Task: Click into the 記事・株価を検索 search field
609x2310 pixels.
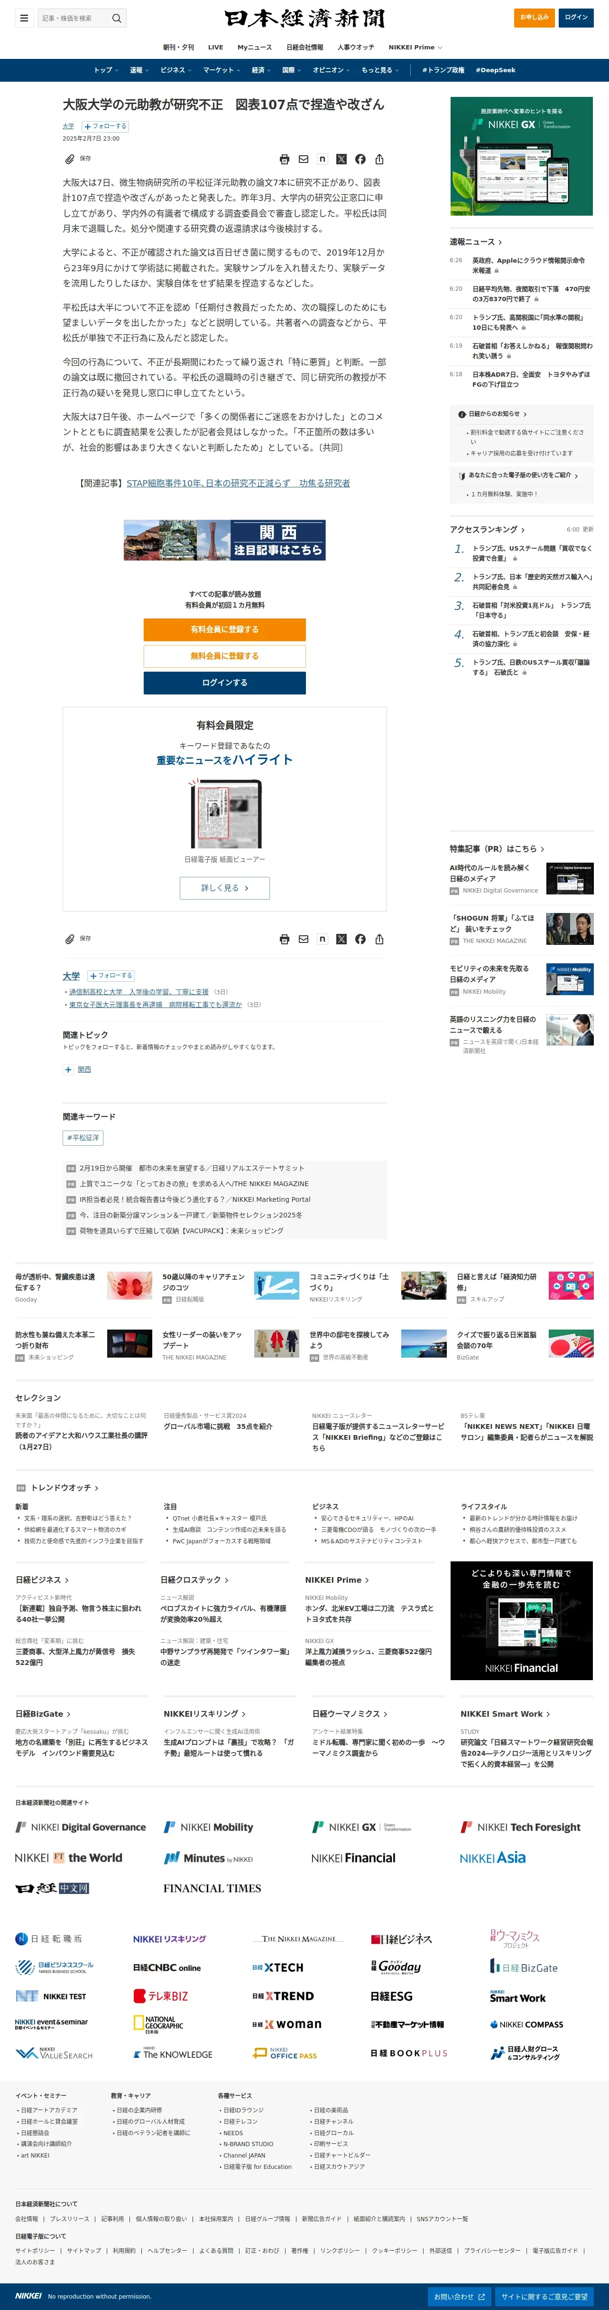Action: [74, 18]
